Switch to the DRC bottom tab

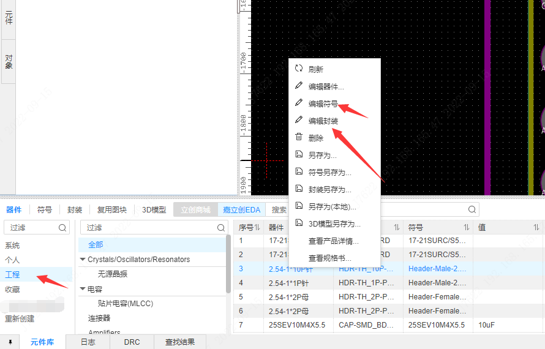point(132,342)
